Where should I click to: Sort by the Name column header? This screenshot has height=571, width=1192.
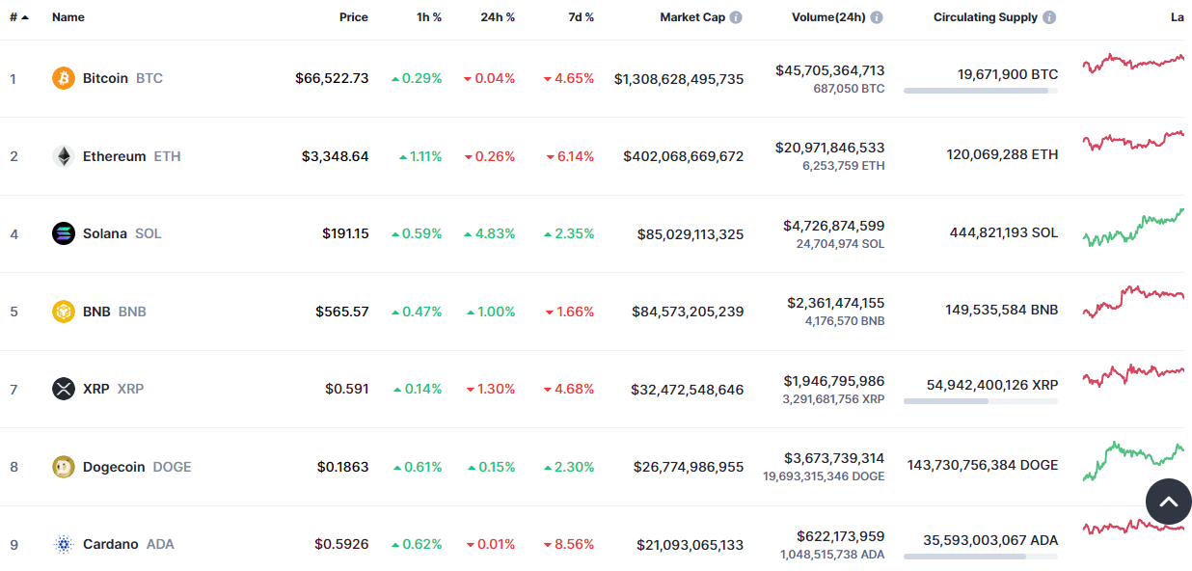click(x=68, y=17)
